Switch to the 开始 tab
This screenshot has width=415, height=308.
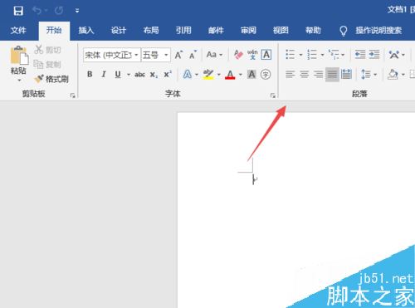point(54,30)
